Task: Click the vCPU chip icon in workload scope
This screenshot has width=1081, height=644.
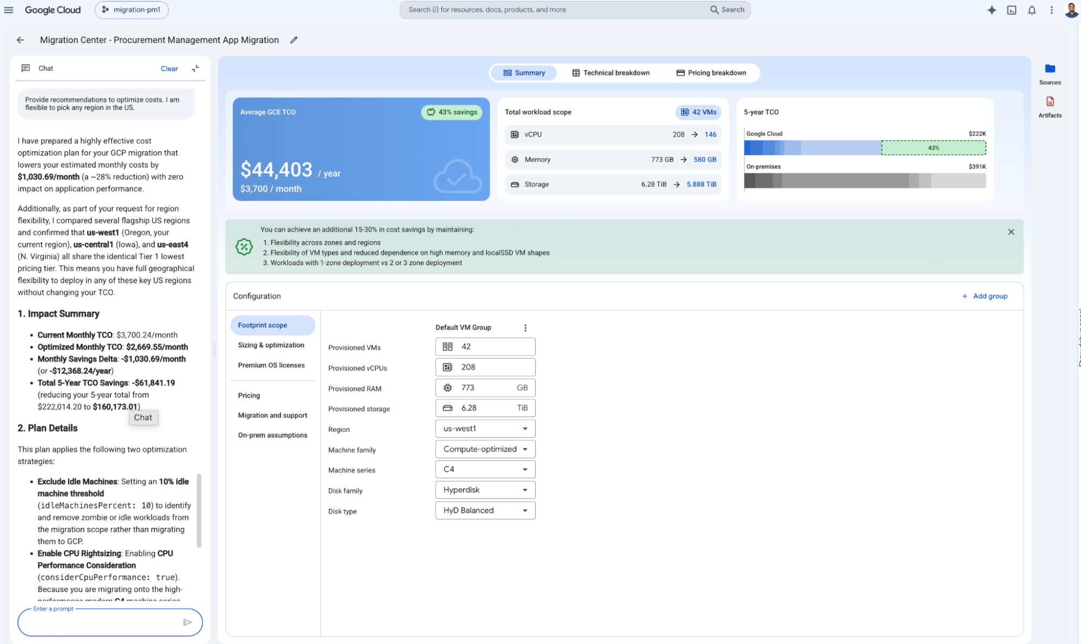Action: pos(515,135)
